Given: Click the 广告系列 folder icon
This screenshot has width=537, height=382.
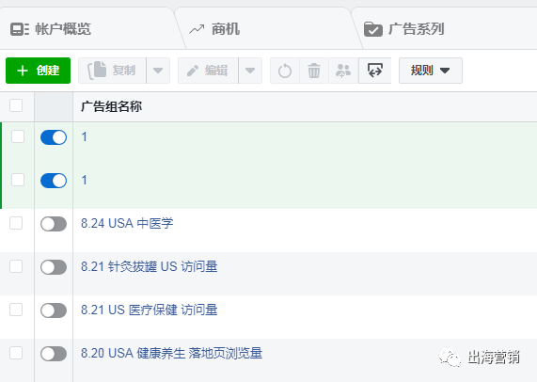Looking at the screenshot, I should pos(373,29).
